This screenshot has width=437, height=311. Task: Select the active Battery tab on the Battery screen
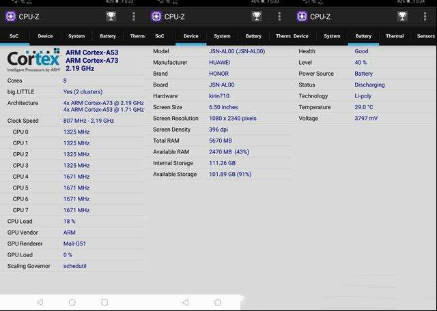tap(363, 36)
